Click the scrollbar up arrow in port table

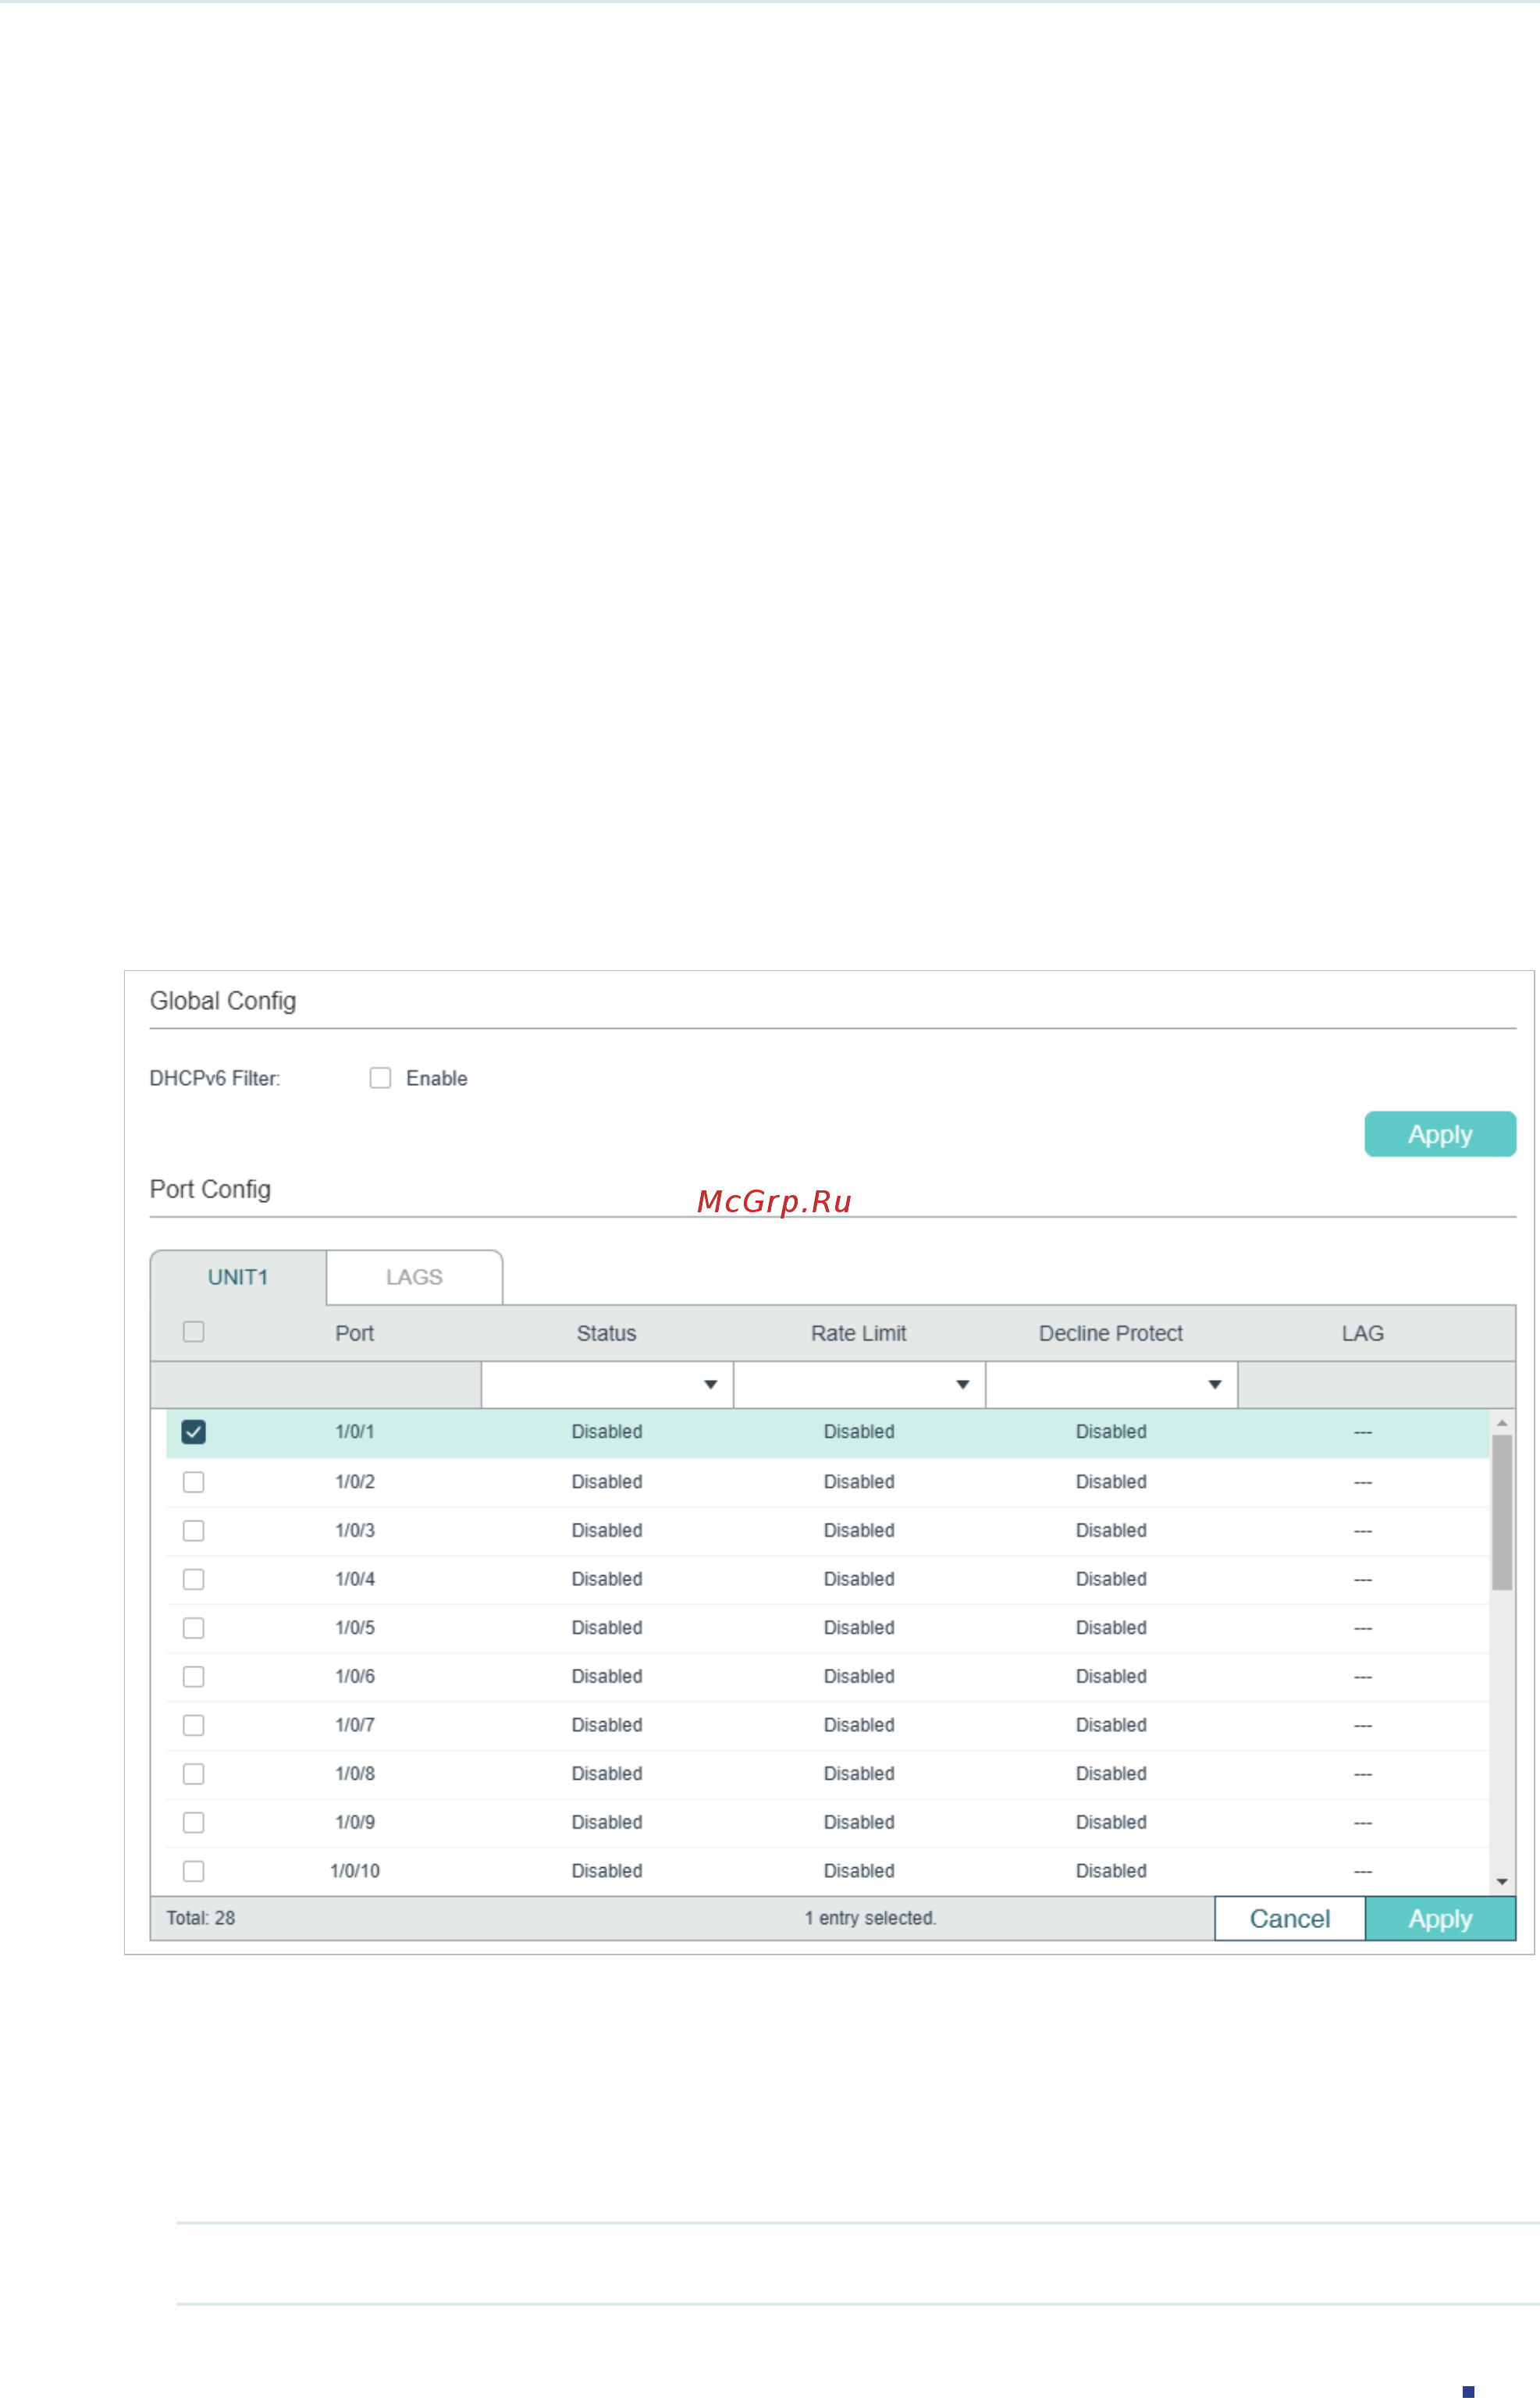(1502, 1422)
